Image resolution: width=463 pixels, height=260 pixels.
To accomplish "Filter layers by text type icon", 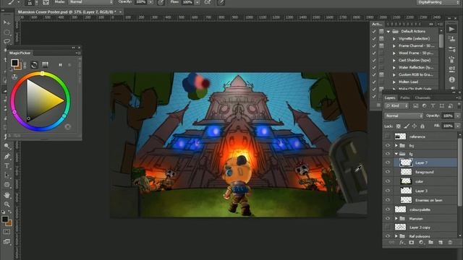I will tap(433, 105).
